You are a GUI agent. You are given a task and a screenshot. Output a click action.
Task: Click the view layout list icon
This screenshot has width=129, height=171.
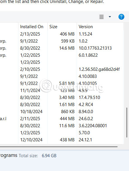(x=102, y=17)
